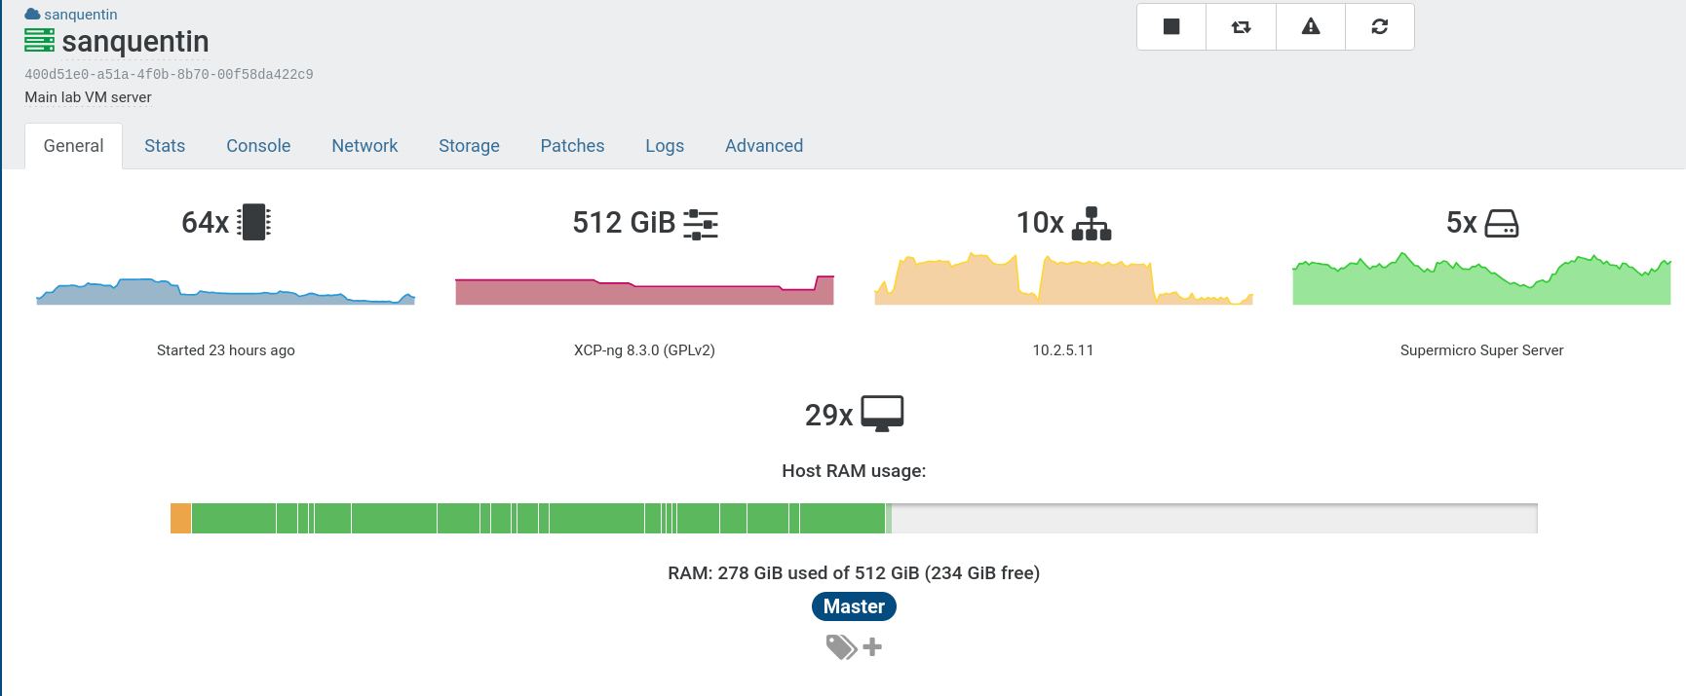Click the CPU chip icon beside 64x
The image size is (1686, 696).
tap(253, 222)
